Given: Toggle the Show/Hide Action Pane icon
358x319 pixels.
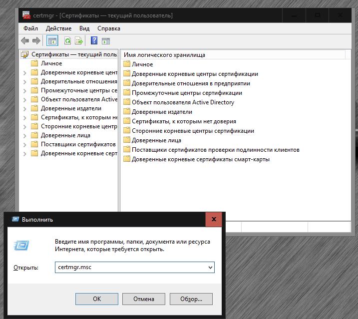Looking at the screenshot, I should [x=106, y=41].
